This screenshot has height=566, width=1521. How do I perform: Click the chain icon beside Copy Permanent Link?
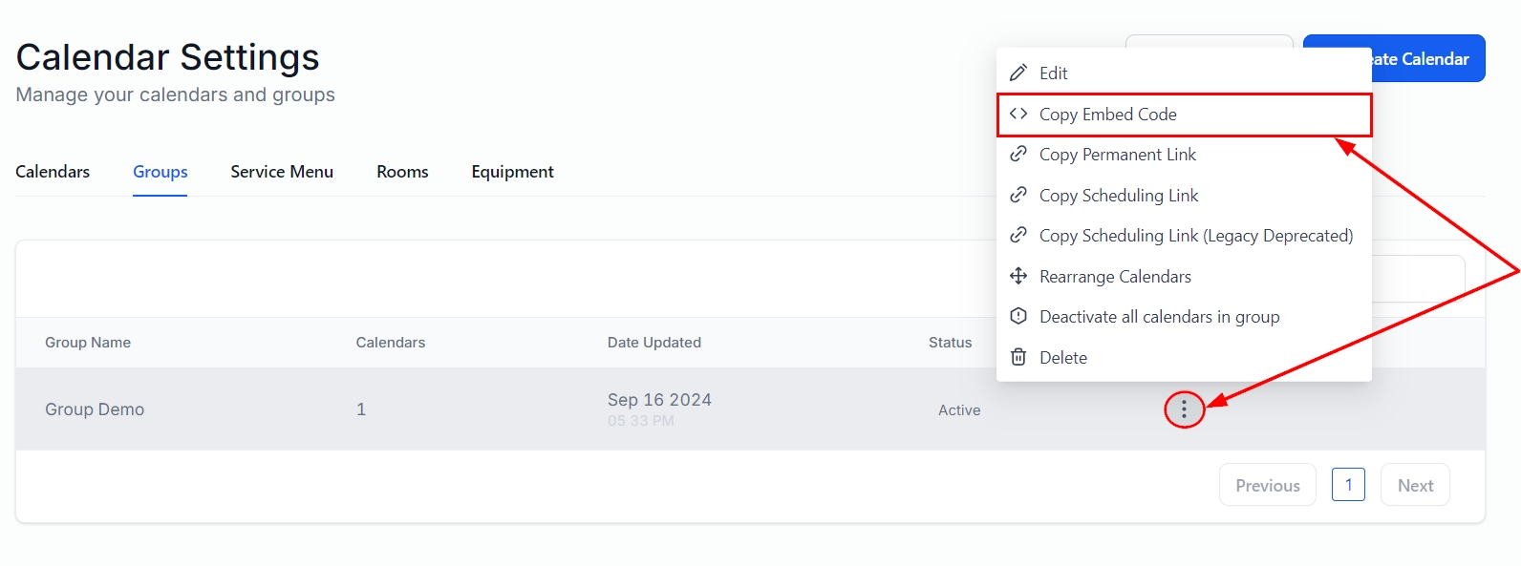[1018, 155]
